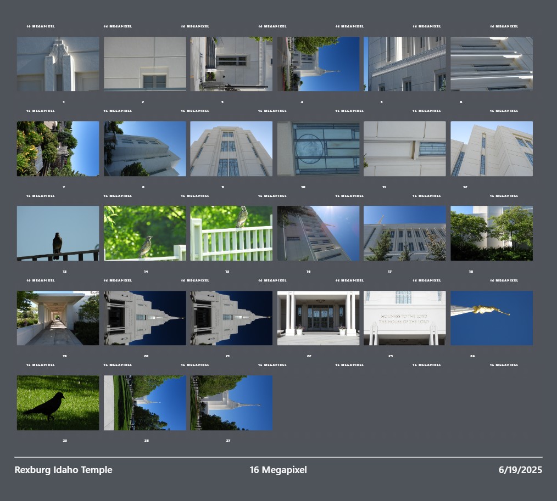Open the covered walkway photo numbered 19
Image resolution: width=557 pixels, height=501 pixels.
pyautogui.click(x=58, y=318)
